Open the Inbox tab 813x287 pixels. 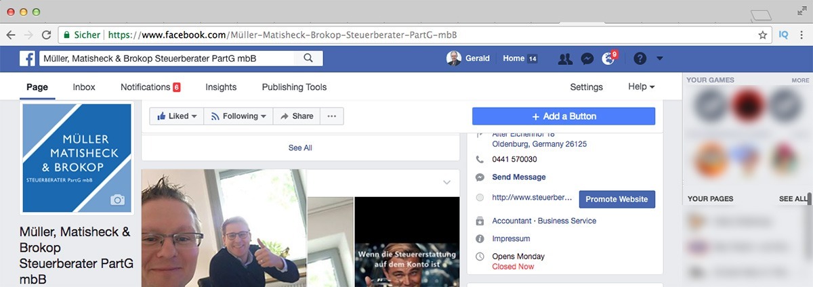coord(84,87)
